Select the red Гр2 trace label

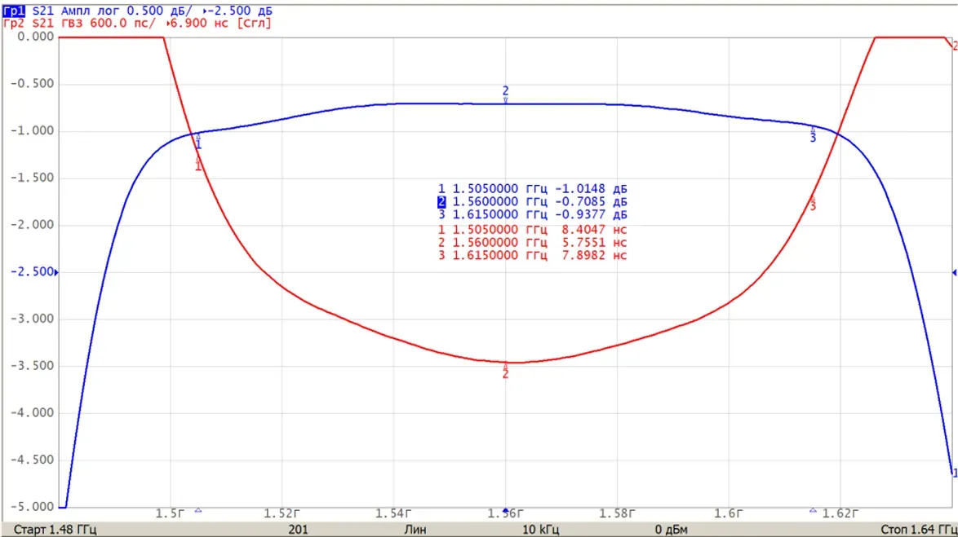point(14,23)
